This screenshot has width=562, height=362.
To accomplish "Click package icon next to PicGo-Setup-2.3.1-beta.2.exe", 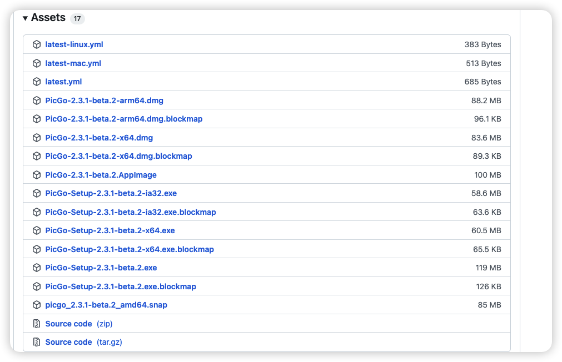I will coord(37,268).
